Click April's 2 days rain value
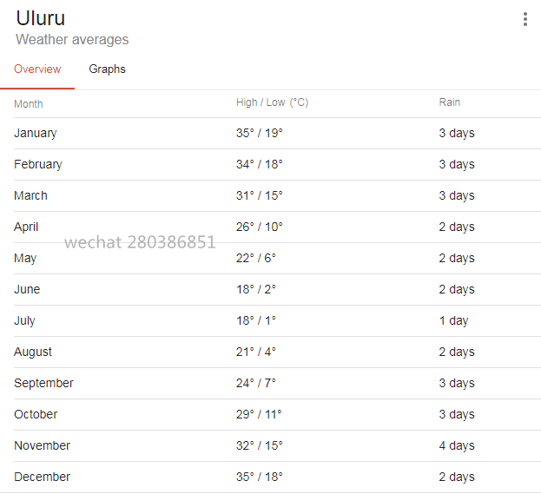The height and width of the screenshot is (494, 541). (456, 227)
